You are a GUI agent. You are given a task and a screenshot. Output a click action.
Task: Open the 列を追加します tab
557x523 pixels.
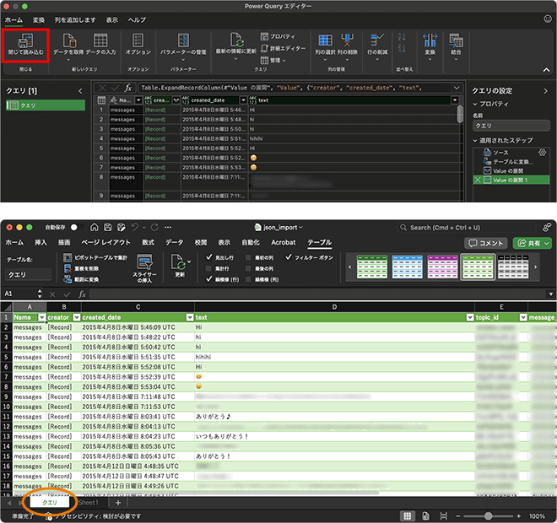tap(75, 20)
